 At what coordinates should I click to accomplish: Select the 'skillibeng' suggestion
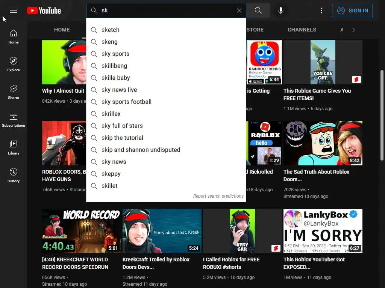[166, 66]
